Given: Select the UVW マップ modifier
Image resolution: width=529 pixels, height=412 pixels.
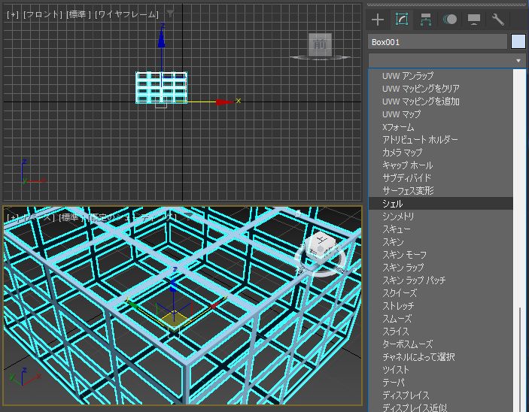Looking at the screenshot, I should coord(402,114).
